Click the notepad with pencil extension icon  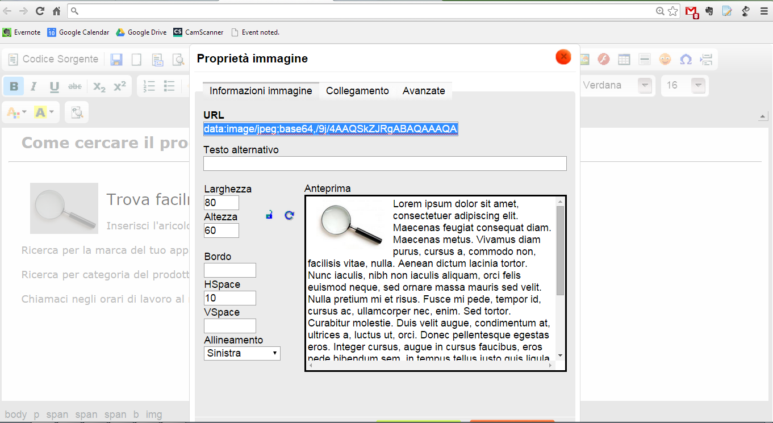coord(727,11)
